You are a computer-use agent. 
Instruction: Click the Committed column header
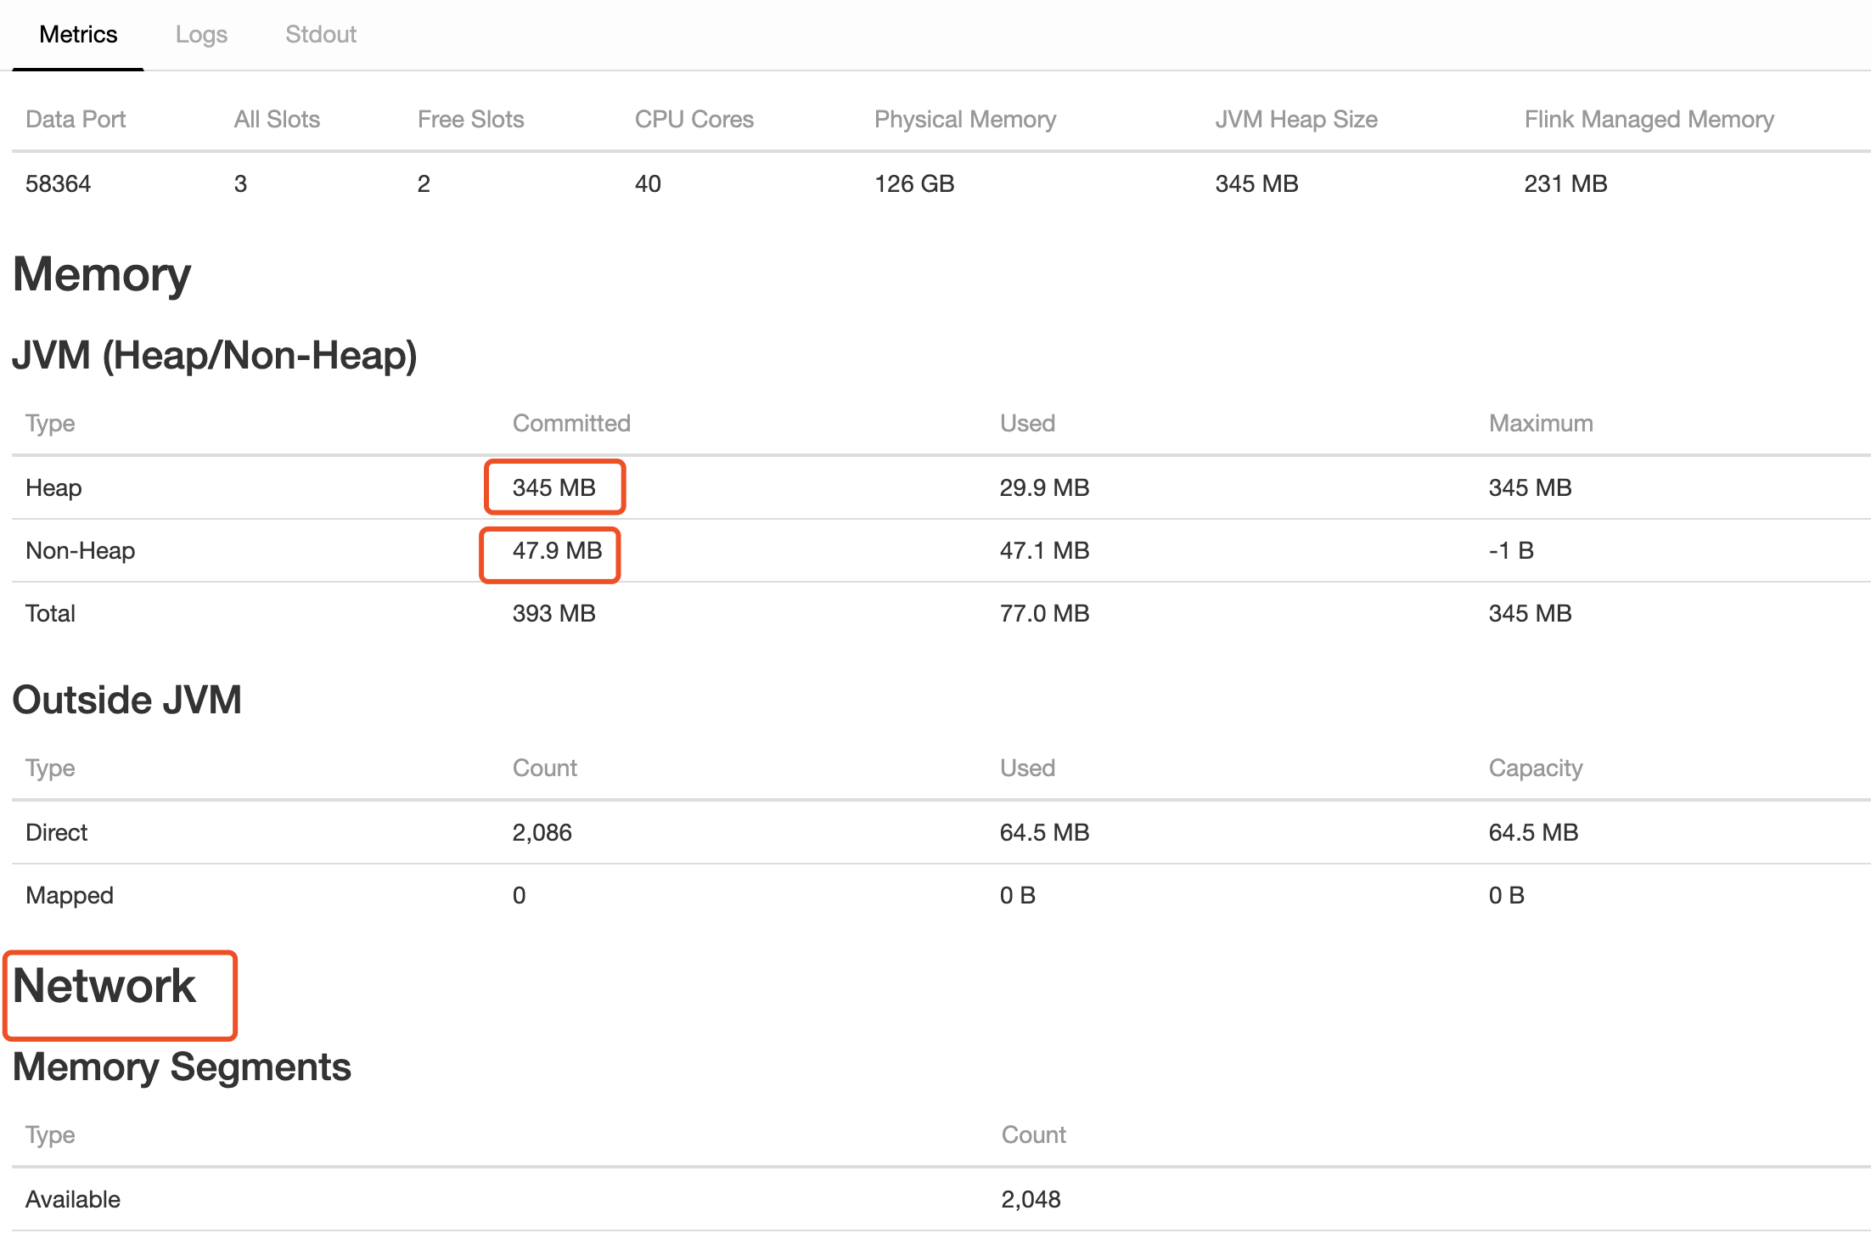[570, 423]
